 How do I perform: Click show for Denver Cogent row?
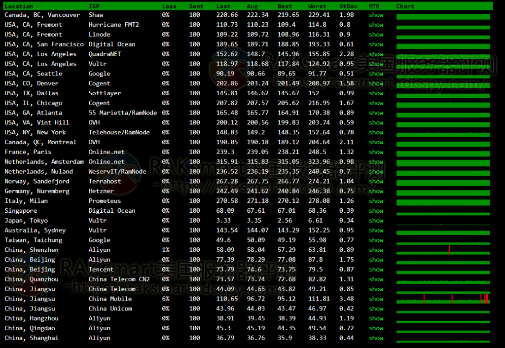(376, 83)
